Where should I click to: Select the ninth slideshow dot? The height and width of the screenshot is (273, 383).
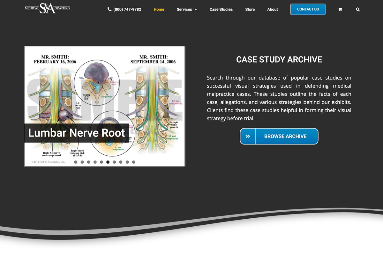pyautogui.click(x=127, y=162)
